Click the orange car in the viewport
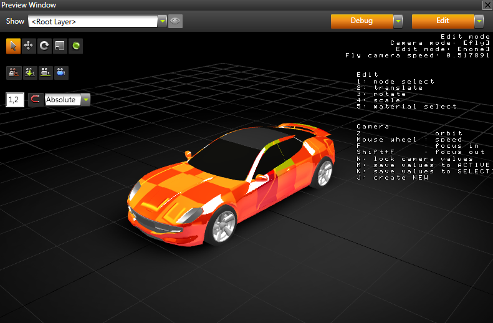Screen dimensions: 493x323 pos(231,181)
